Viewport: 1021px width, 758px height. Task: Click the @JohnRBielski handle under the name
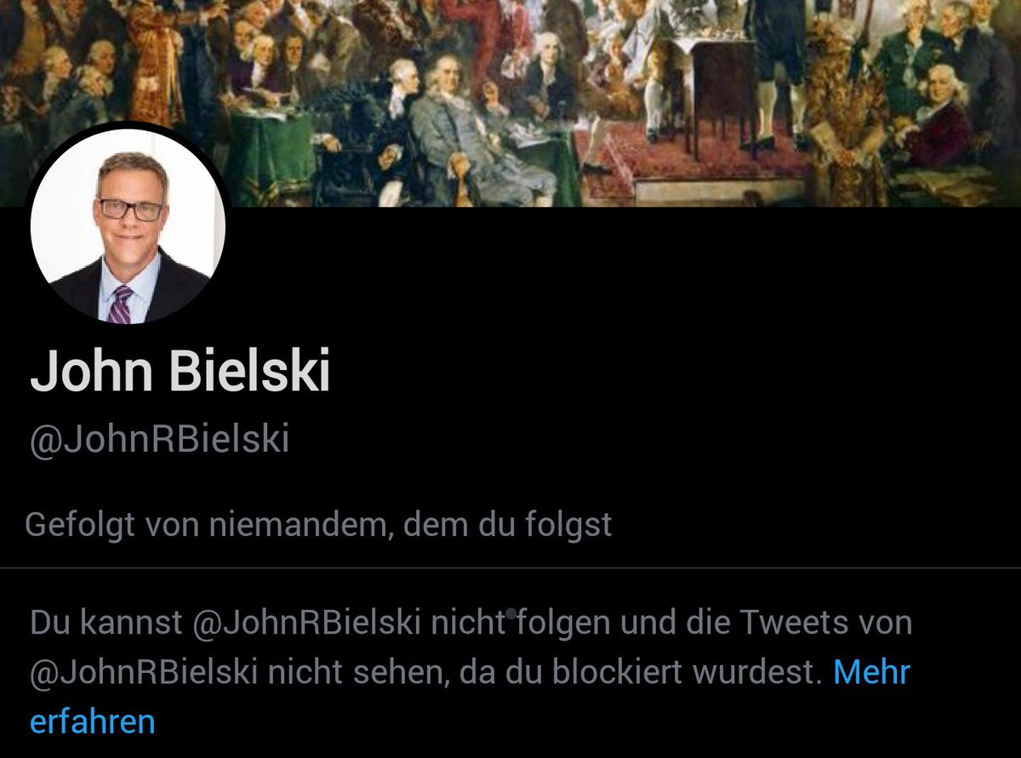[160, 440]
